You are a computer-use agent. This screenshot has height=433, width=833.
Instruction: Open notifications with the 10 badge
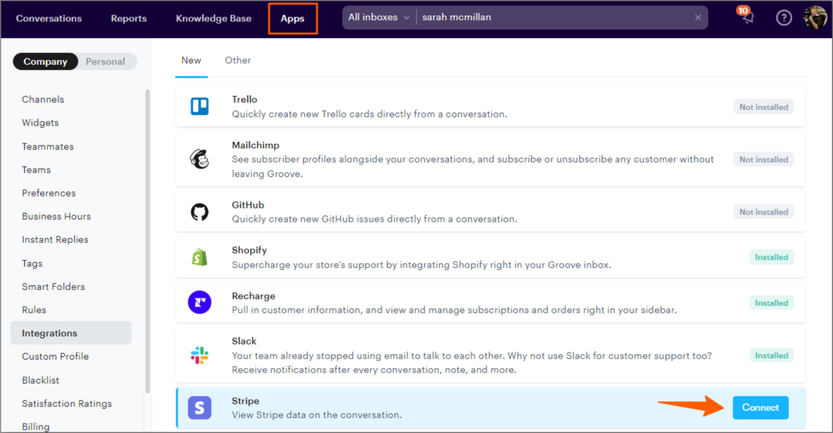(747, 18)
